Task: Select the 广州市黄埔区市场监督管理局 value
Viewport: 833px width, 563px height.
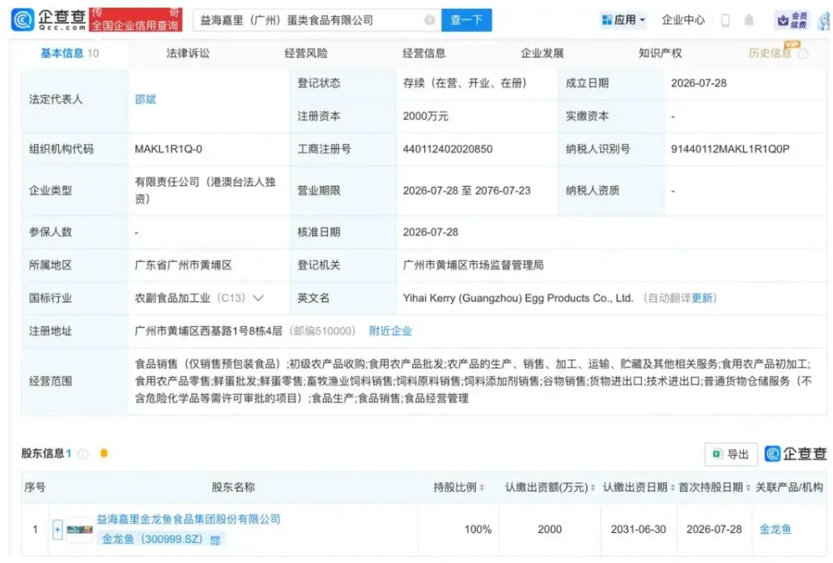Action: 473,265
